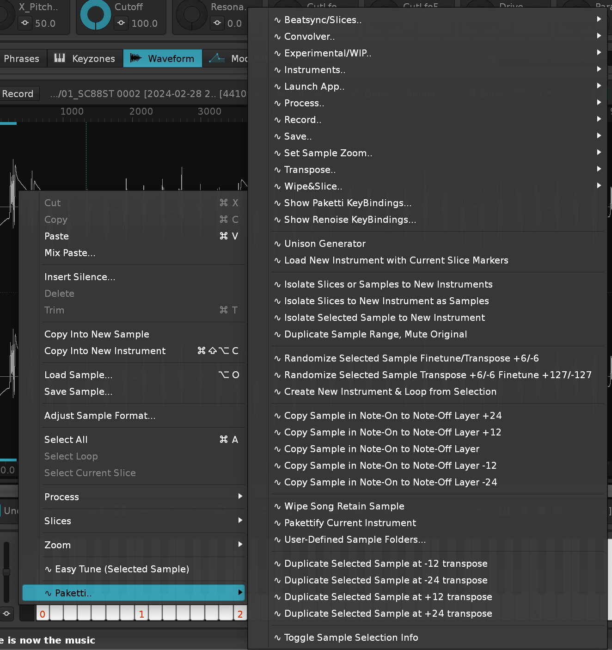The image size is (612, 650).
Task: Click the piano icon on Keyzones tab
Action: point(60,58)
